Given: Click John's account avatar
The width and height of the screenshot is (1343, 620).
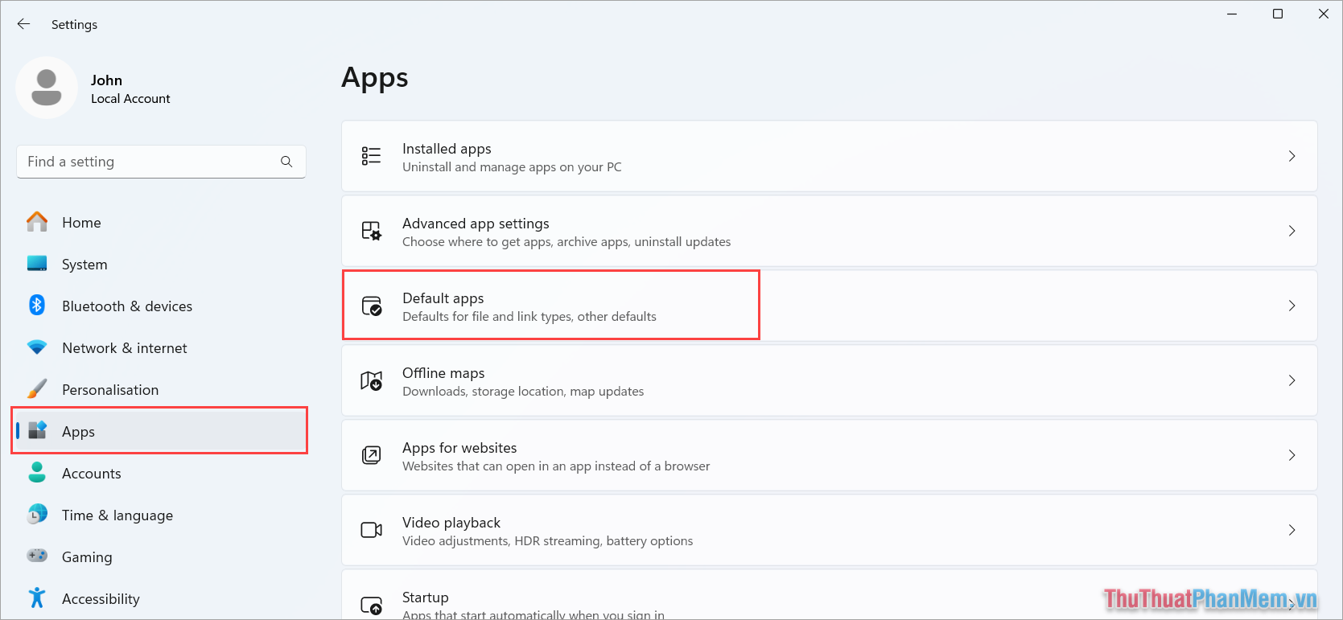Looking at the screenshot, I should pyautogui.click(x=47, y=88).
